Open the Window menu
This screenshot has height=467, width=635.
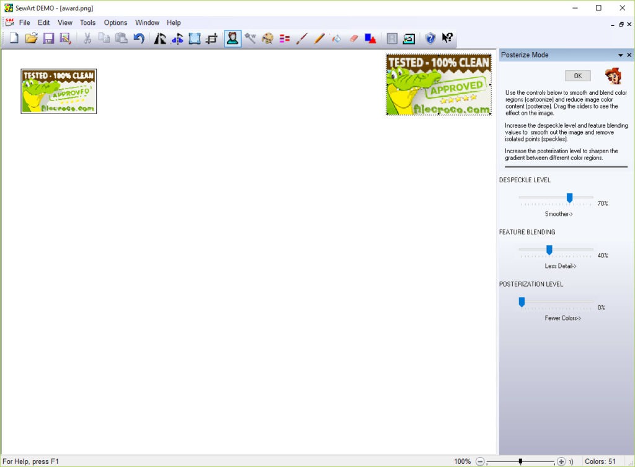point(147,23)
